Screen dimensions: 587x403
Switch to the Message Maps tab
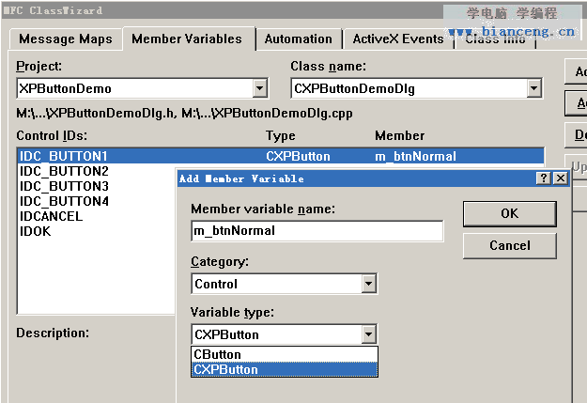(x=66, y=39)
